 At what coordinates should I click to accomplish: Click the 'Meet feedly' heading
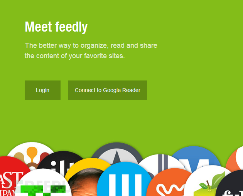coord(56,27)
